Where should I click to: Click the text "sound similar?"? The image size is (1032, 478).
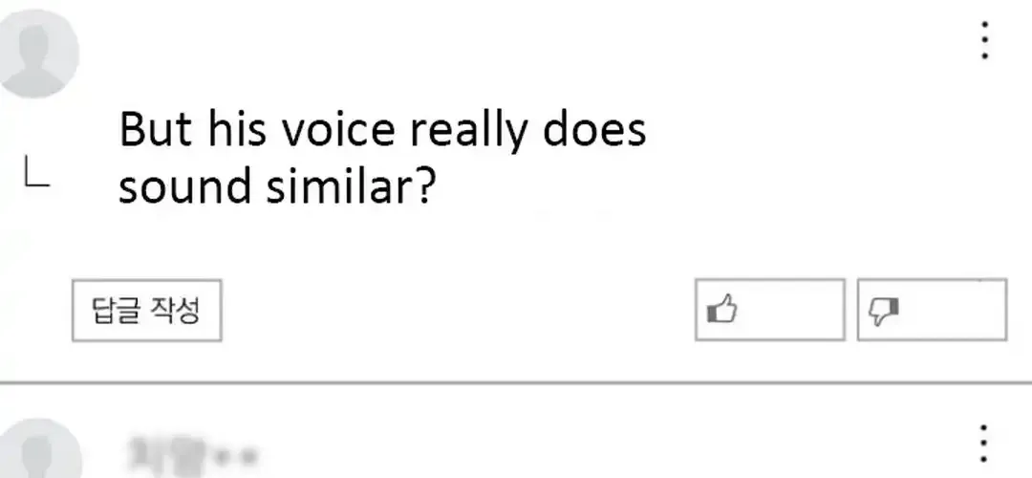tap(276, 186)
